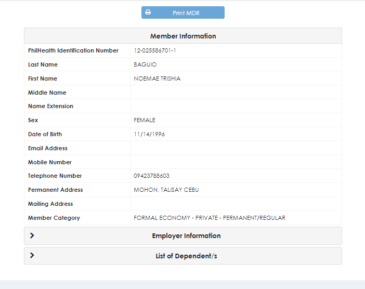Select the date of birth 11/14/1996
Viewport: 365px width, 289px height.
[149, 135]
